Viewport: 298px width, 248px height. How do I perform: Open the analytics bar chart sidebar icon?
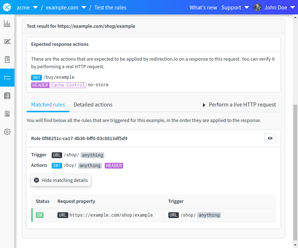tap(7, 23)
